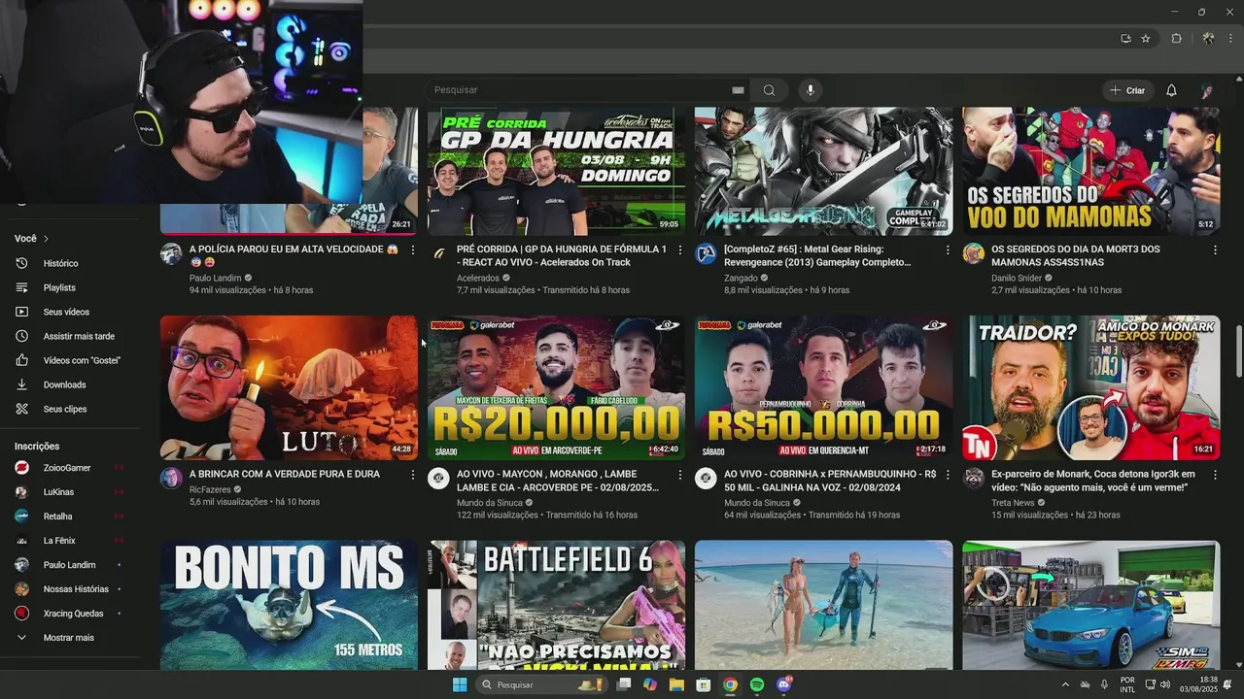Open Xracing Quedas subscription channel

click(x=70, y=614)
